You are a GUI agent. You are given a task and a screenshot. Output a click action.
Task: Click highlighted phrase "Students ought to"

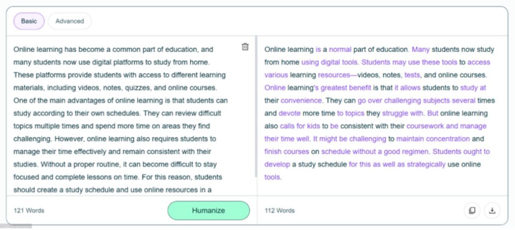[x=461, y=151]
